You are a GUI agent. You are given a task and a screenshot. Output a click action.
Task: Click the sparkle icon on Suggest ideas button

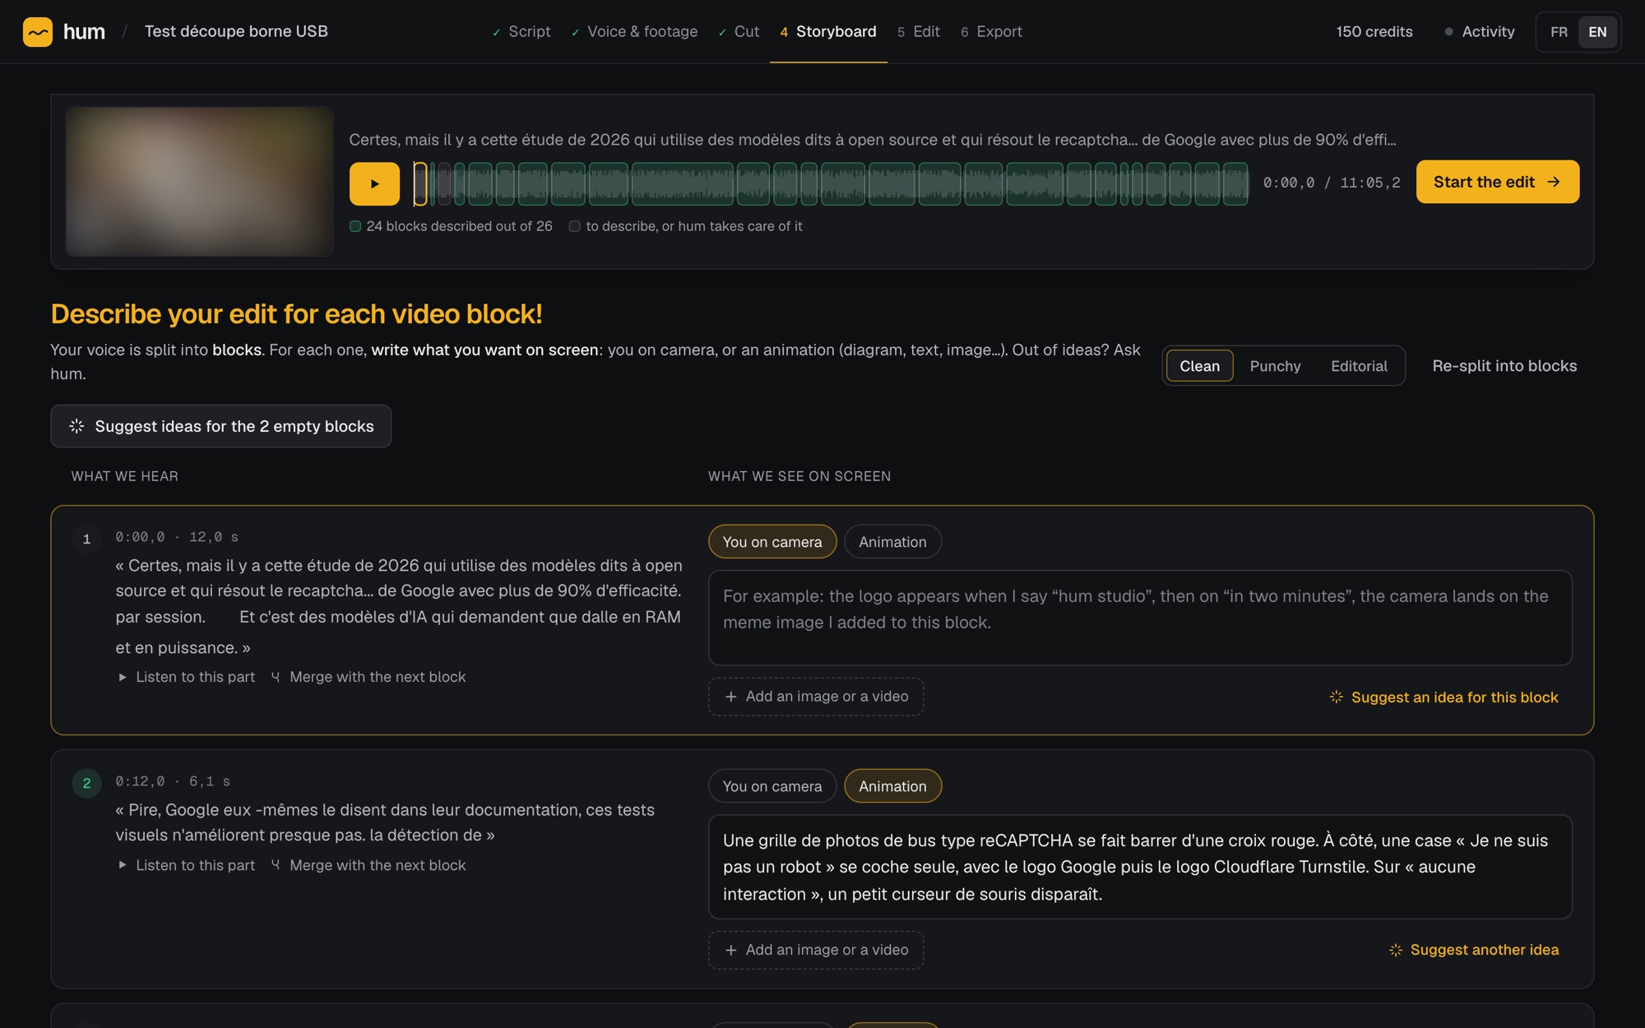coord(76,426)
